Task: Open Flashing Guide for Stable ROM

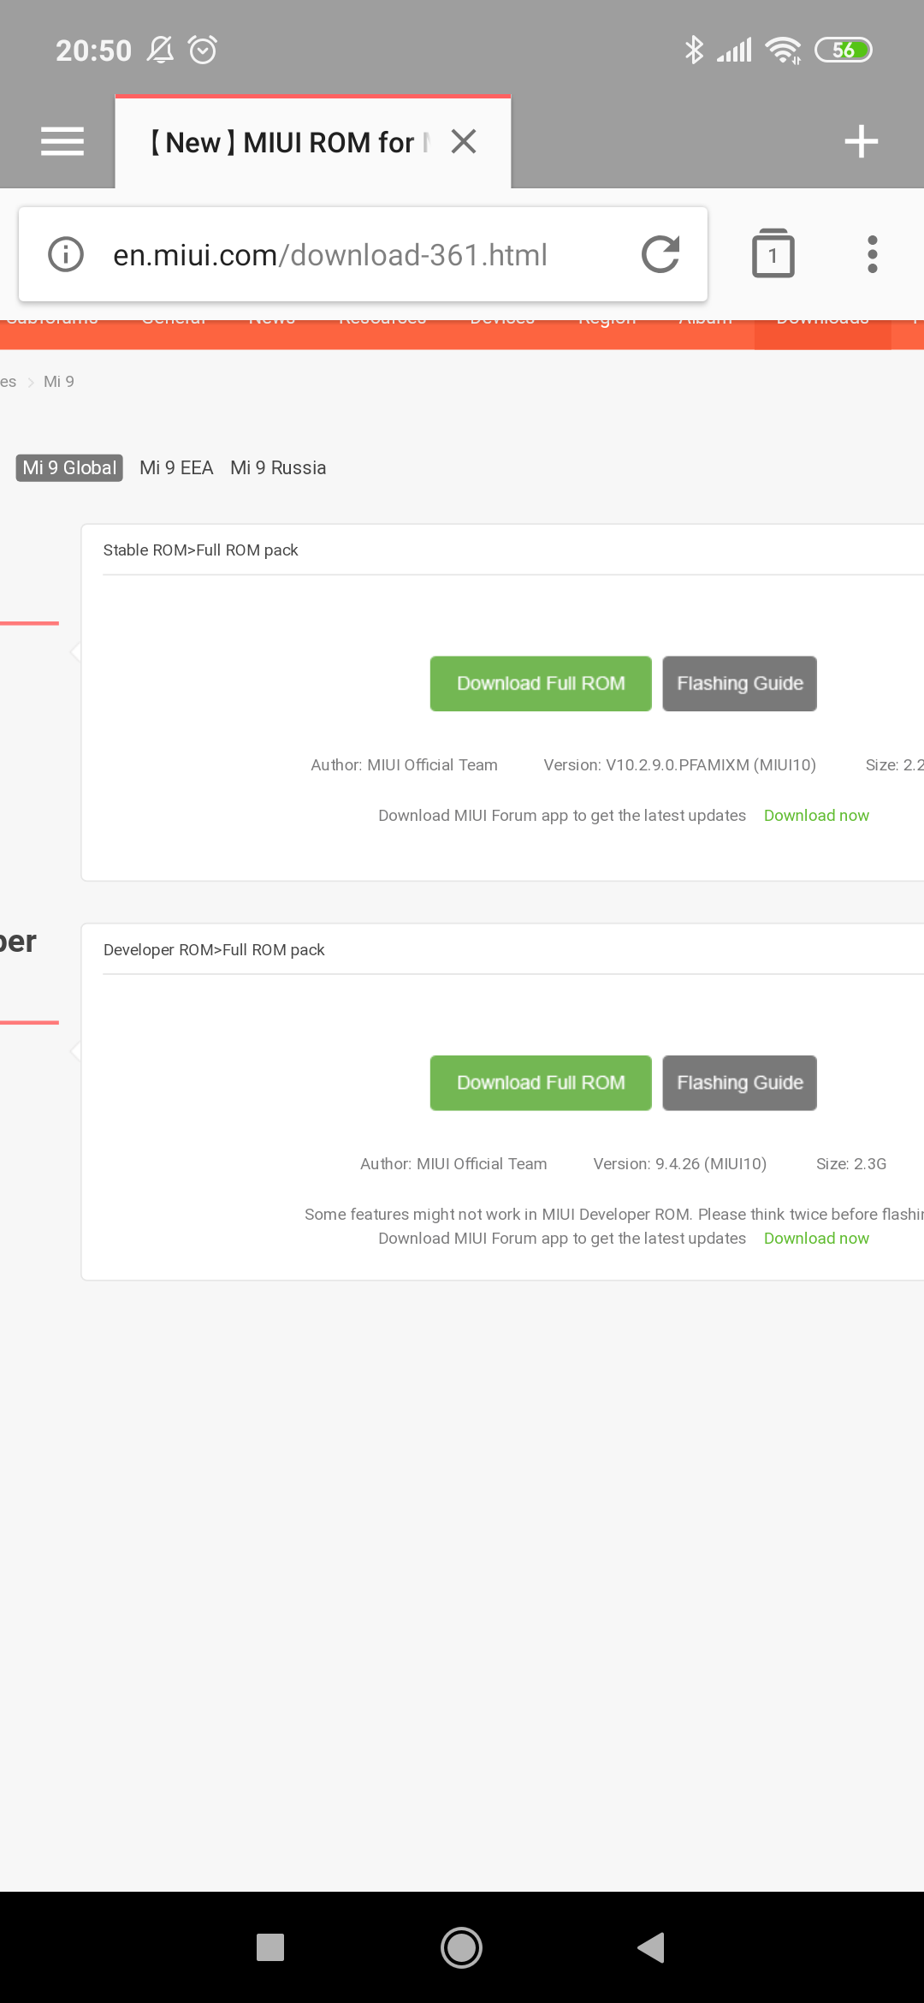Action: tap(739, 684)
